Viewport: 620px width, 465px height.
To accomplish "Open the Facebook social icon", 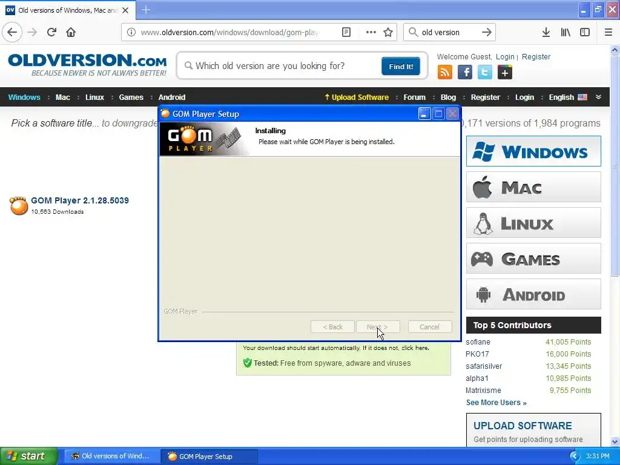I will click(464, 73).
